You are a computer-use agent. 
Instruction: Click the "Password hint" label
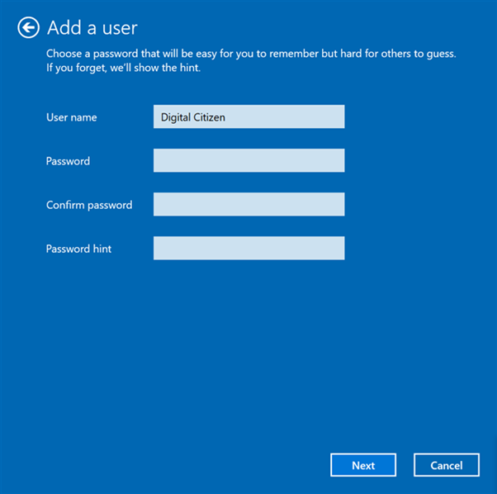[78, 249]
